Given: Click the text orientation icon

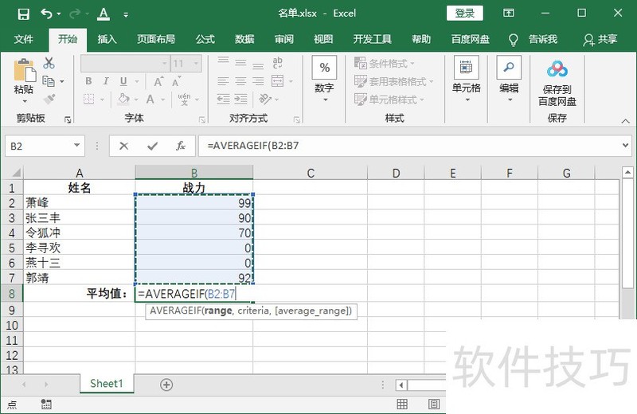Looking at the screenshot, I should (265, 99).
